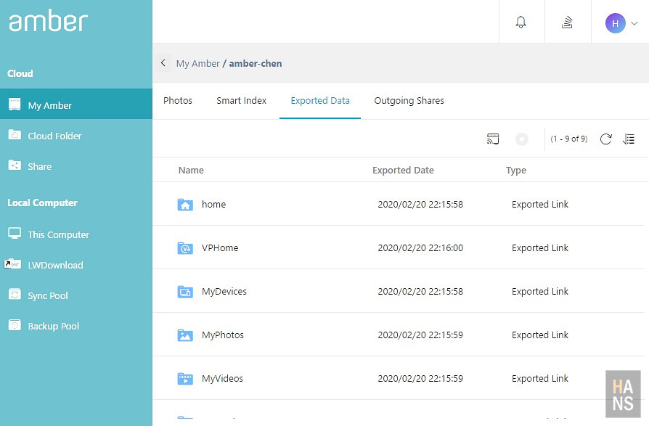This screenshot has height=426, width=649.
Task: Open the Outgoing Shares tab
Action: coord(409,100)
